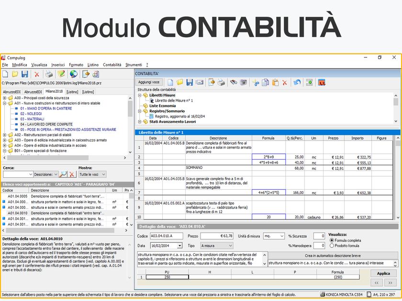Click the red X delete icon in the Listino toolbar
The image size is (402, 301).
click(37, 74)
